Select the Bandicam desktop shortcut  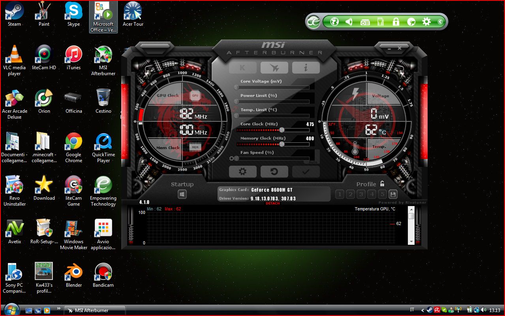103,275
